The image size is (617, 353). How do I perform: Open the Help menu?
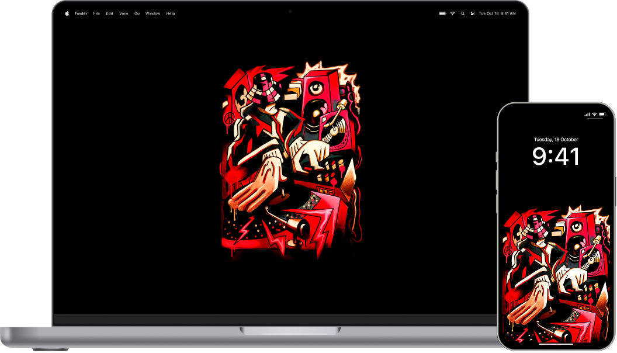pyautogui.click(x=170, y=13)
